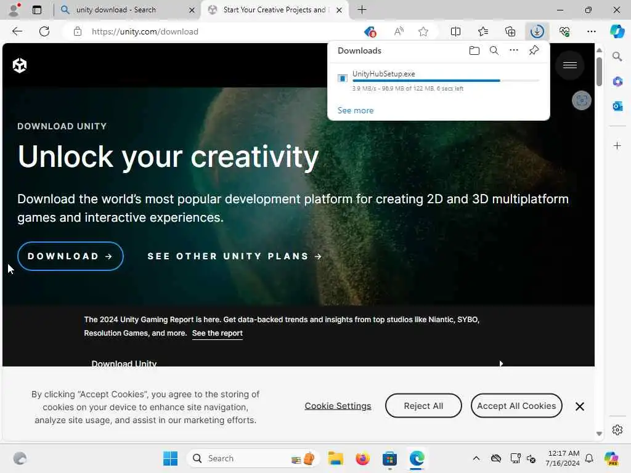
Task: Click Accept All Cookies button
Action: pyautogui.click(x=516, y=406)
